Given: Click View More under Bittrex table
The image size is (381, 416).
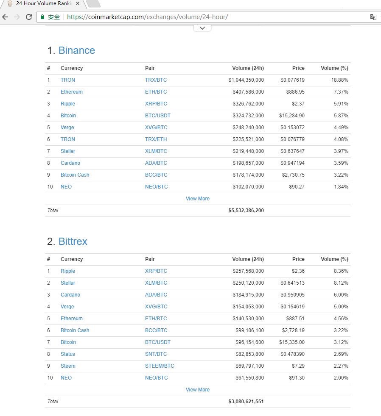Looking at the screenshot, I should pyautogui.click(x=198, y=390).
